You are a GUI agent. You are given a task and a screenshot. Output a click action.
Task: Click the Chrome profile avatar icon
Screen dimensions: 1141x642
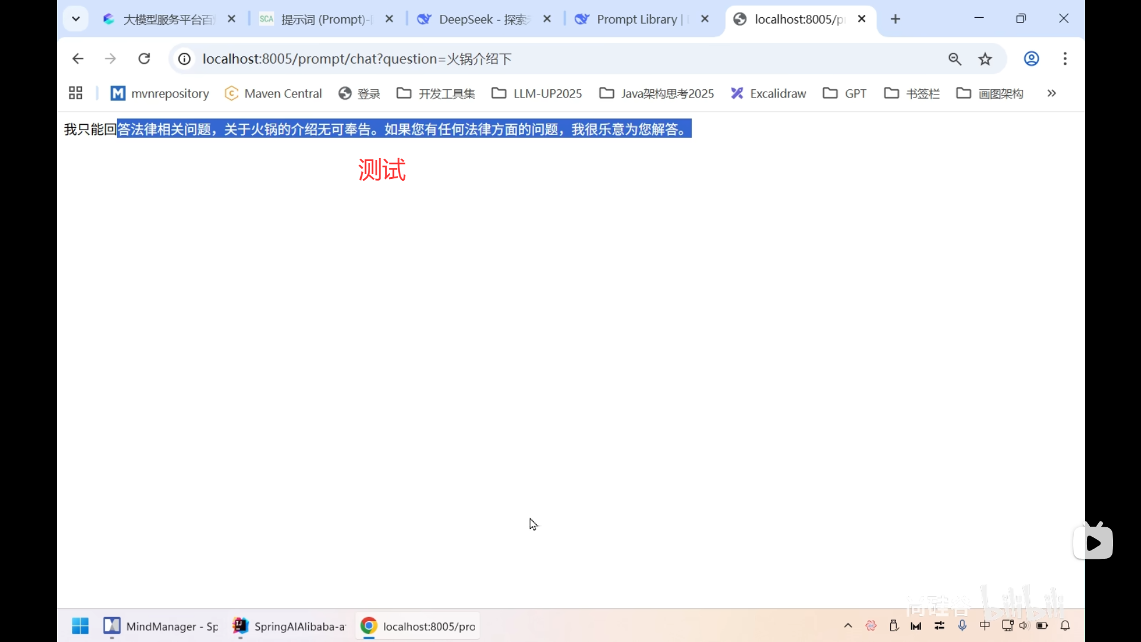click(1031, 58)
